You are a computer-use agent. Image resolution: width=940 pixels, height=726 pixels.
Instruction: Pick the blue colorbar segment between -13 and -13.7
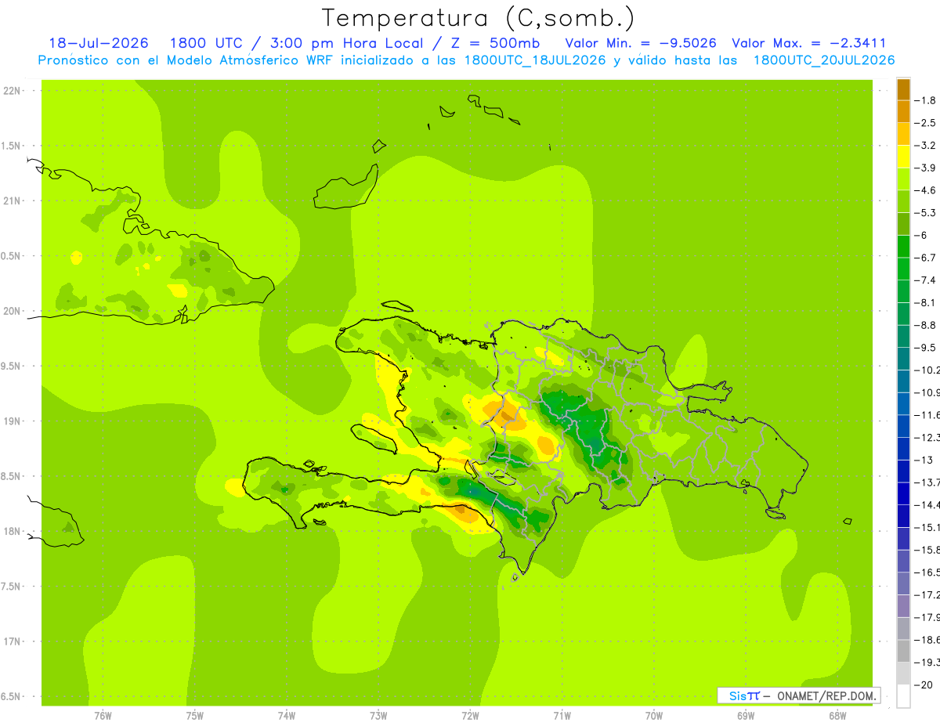pos(903,471)
